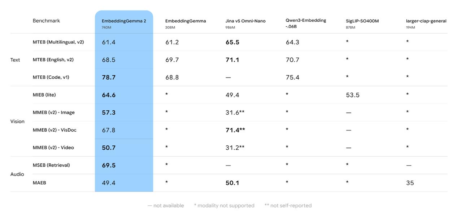Click the EmbeddingGemma 2 column header

click(124, 23)
